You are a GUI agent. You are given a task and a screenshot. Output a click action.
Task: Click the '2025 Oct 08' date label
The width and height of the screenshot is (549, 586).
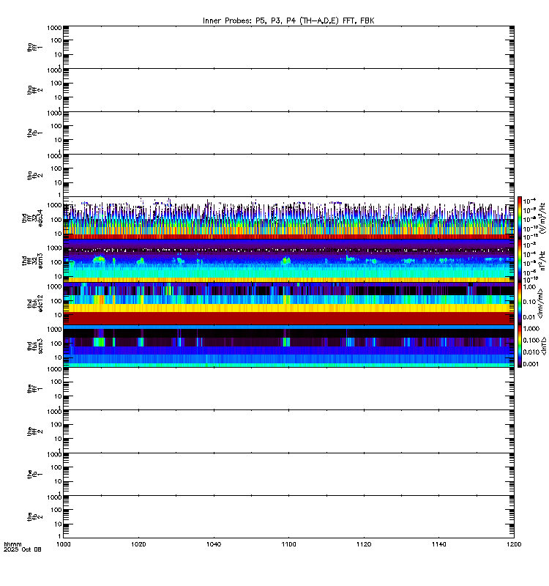point(23,549)
